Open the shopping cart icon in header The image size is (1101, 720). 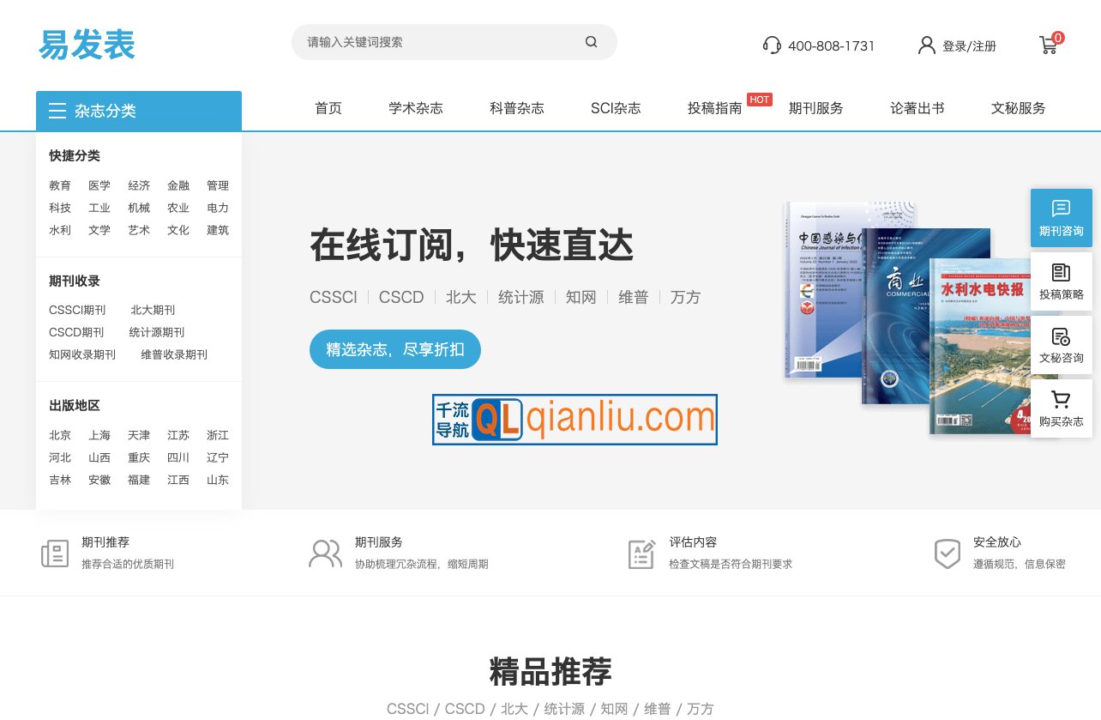[x=1048, y=45]
